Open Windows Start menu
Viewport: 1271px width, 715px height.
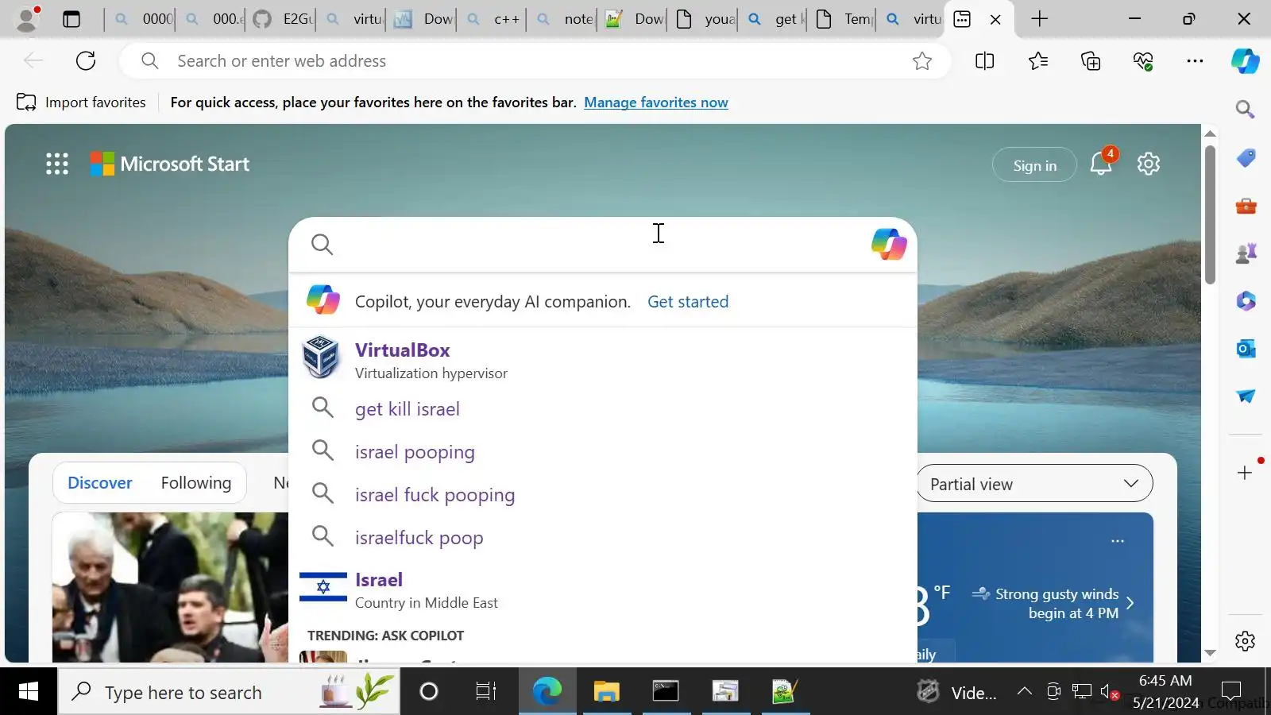[28, 692]
